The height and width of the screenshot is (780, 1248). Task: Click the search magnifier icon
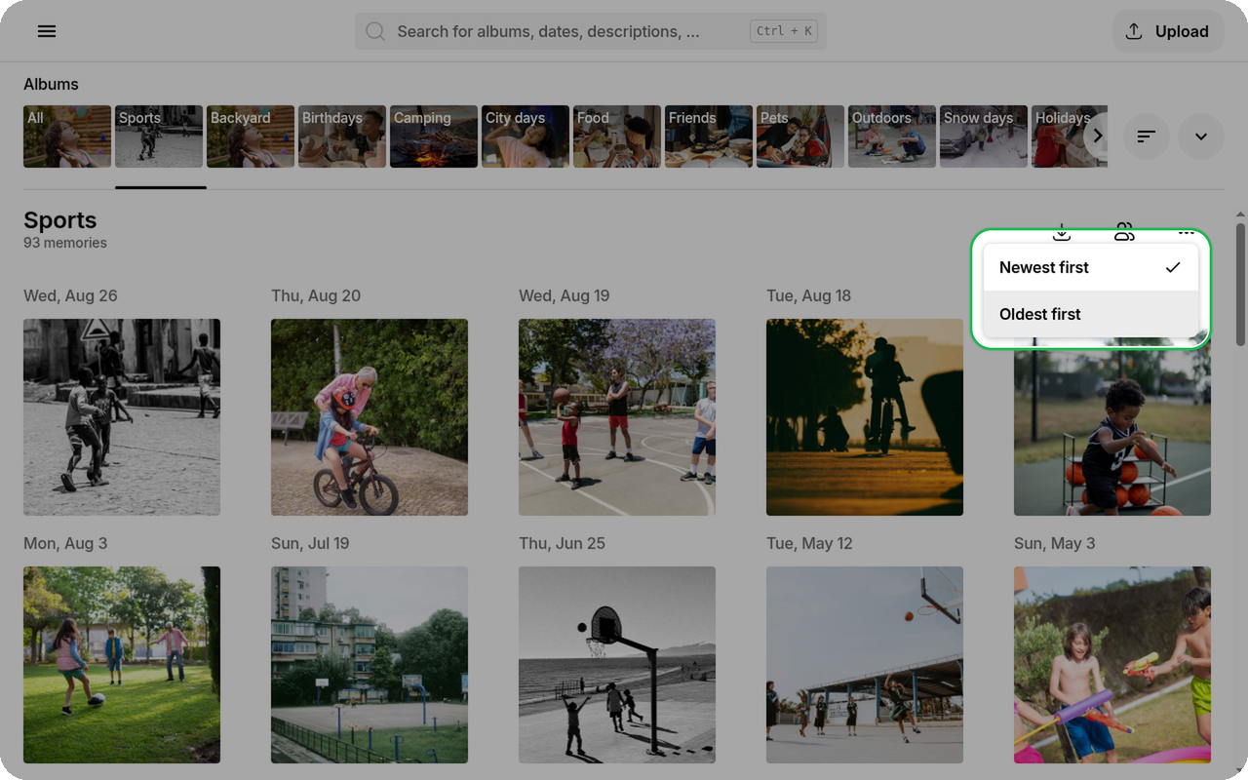375,31
